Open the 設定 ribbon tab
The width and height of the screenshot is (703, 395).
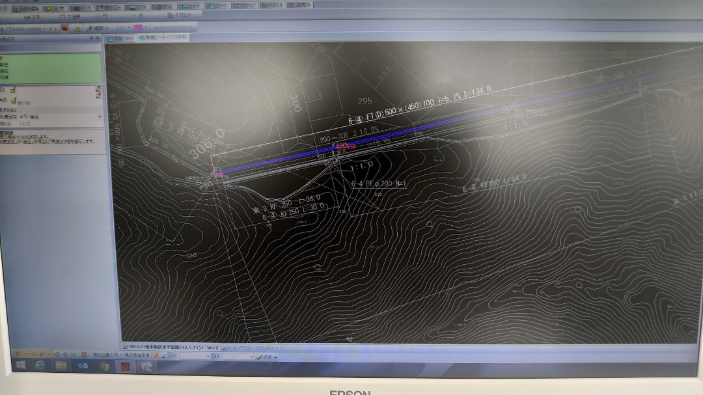click(164, 7)
